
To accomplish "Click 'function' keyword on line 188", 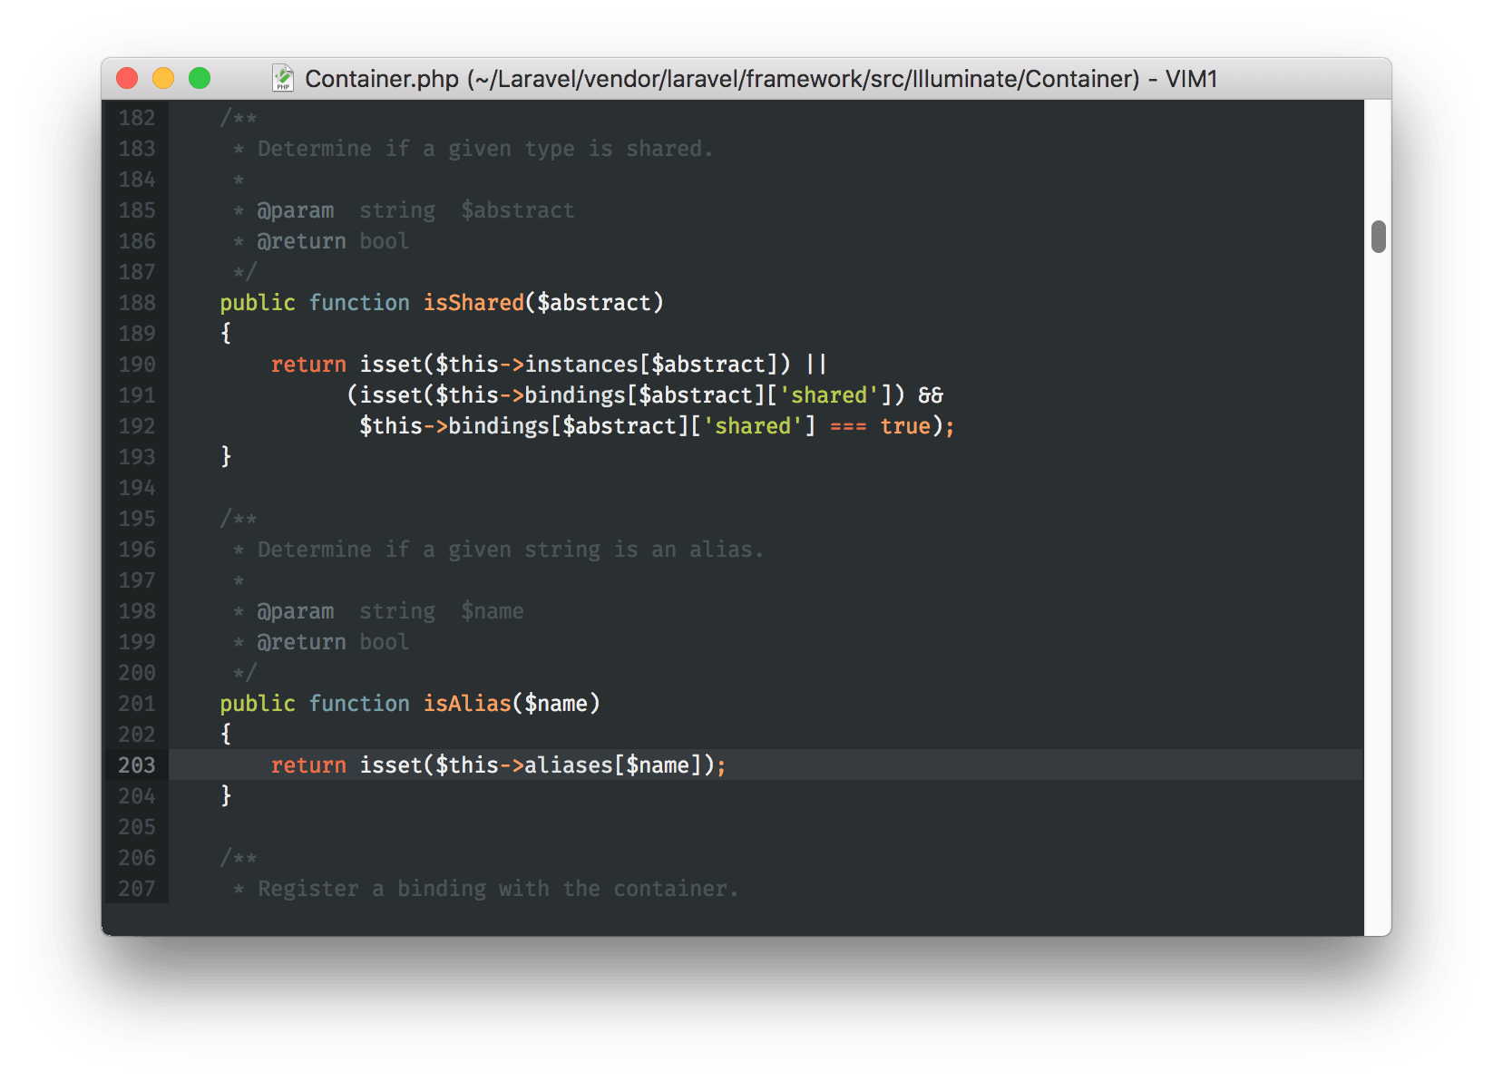I will [359, 303].
